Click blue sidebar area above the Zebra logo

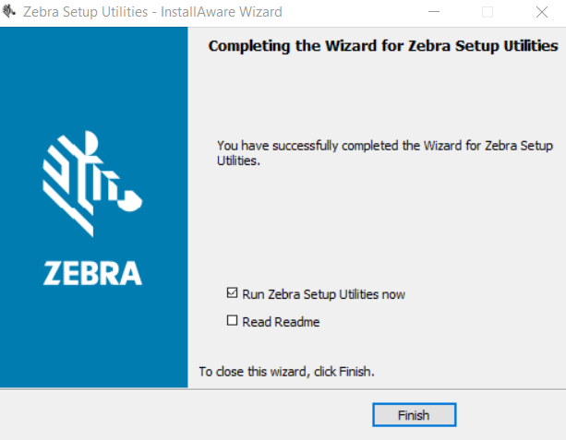tap(92, 74)
